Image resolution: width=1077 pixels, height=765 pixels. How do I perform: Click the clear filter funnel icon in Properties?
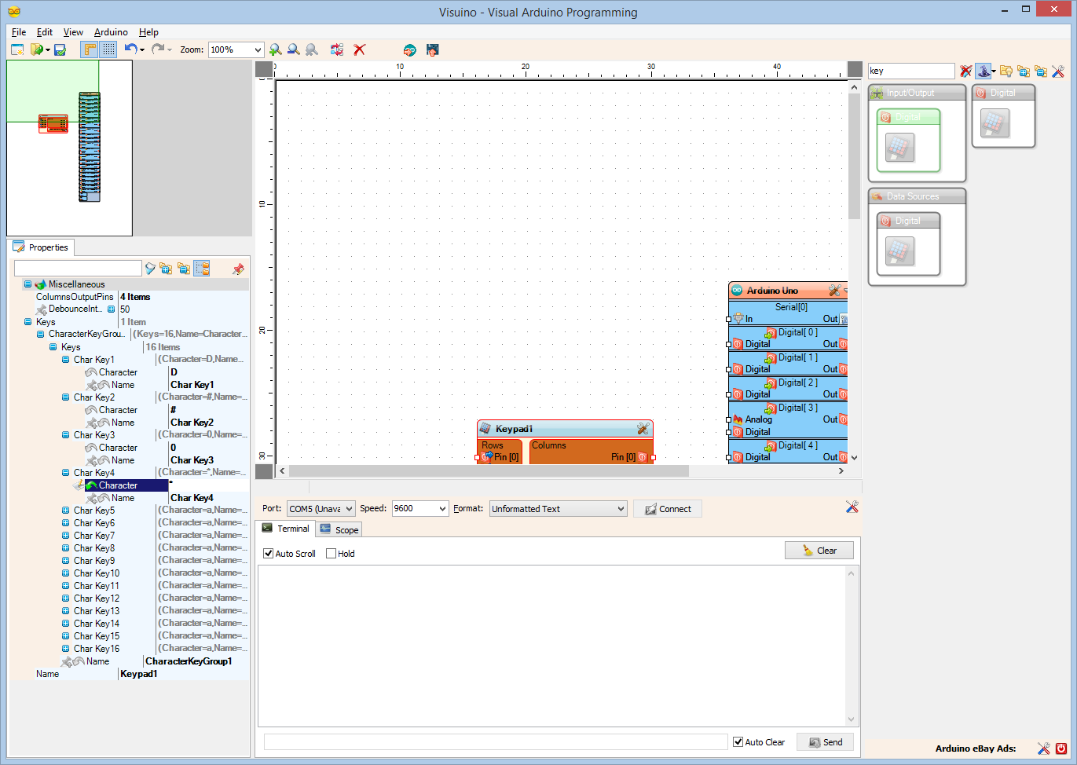point(149,268)
